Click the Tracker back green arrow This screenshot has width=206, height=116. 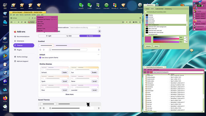[x=145, y=72]
